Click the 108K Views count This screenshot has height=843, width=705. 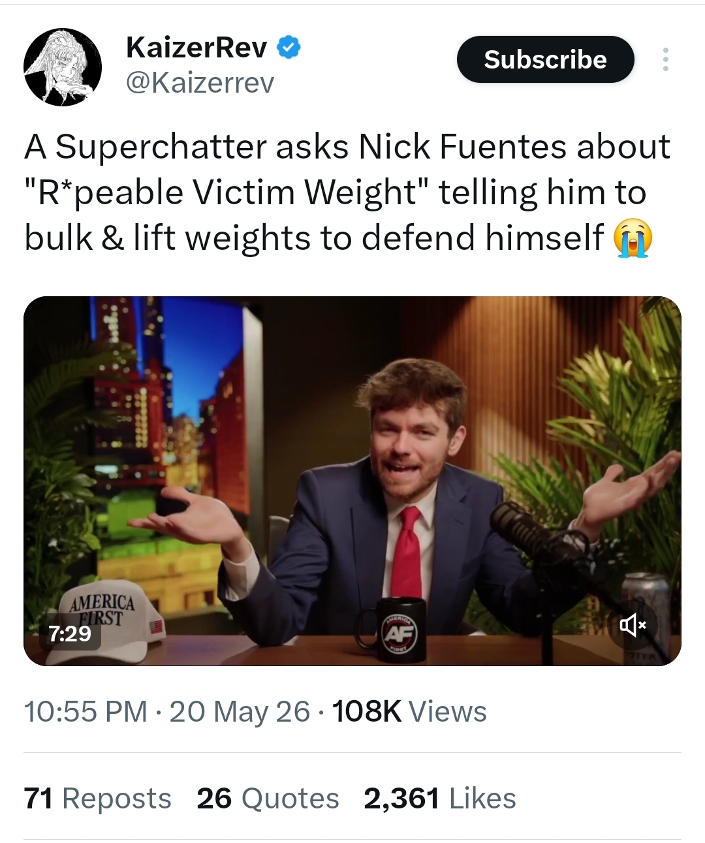click(409, 711)
